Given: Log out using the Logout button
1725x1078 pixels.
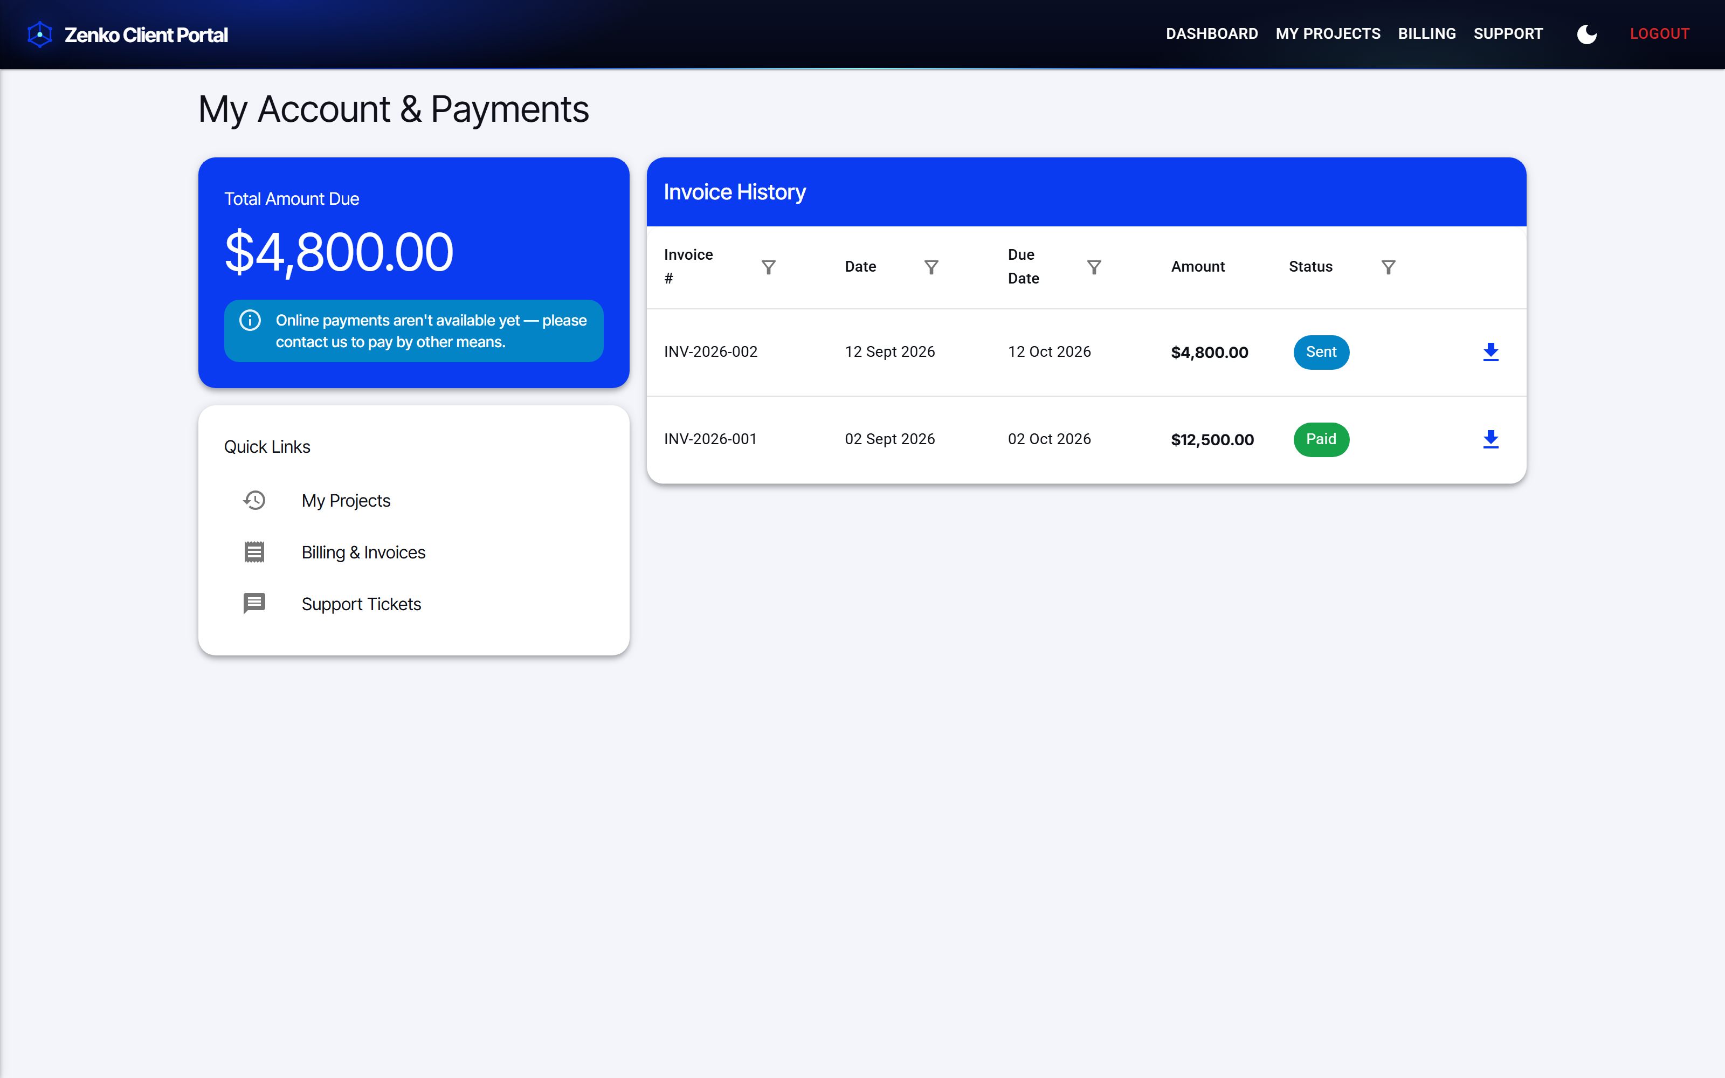Looking at the screenshot, I should click(x=1659, y=33).
